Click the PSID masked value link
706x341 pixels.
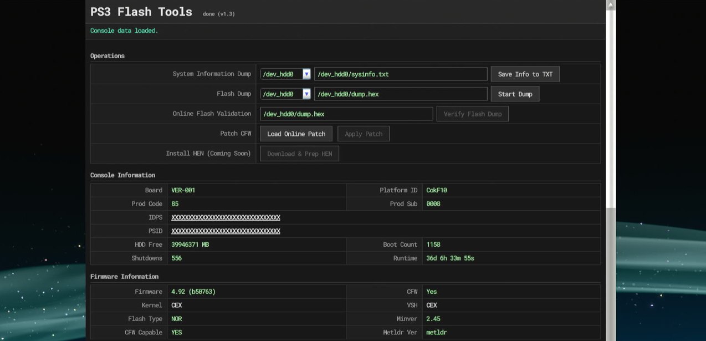coord(226,231)
